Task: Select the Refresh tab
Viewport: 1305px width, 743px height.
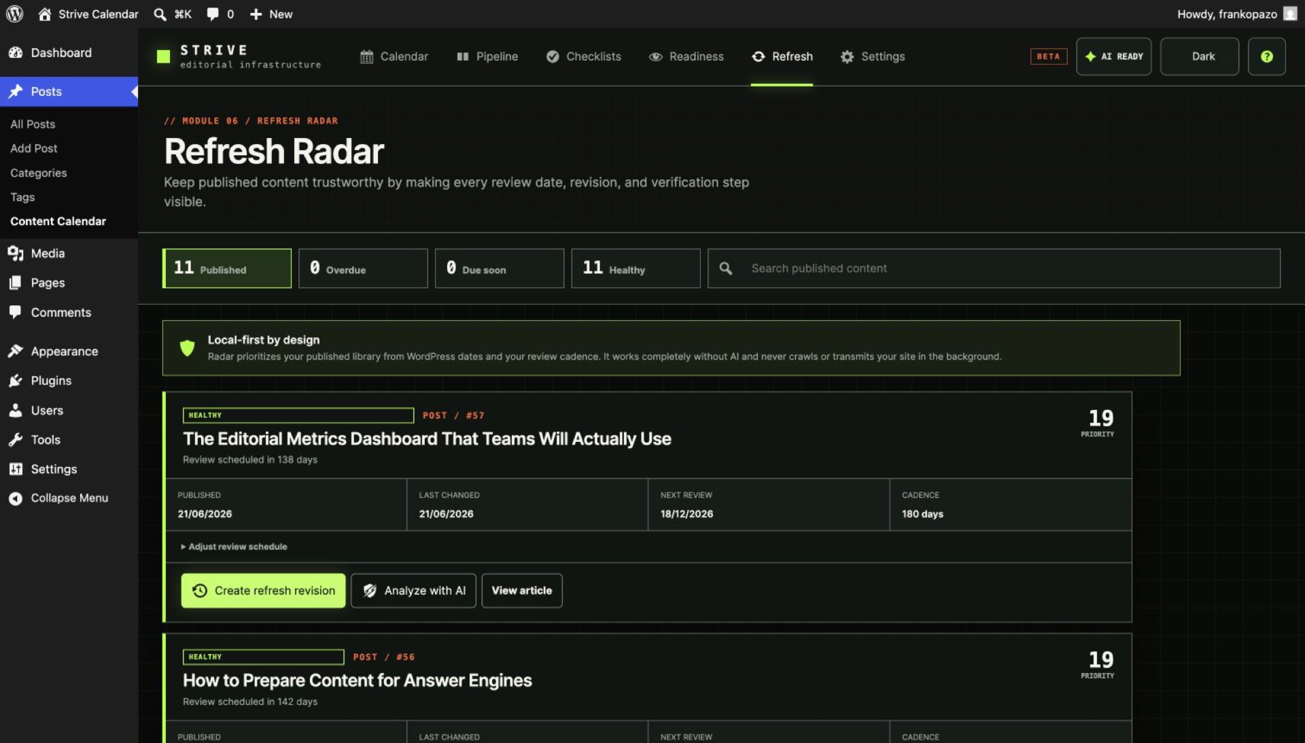Action: 782,56
